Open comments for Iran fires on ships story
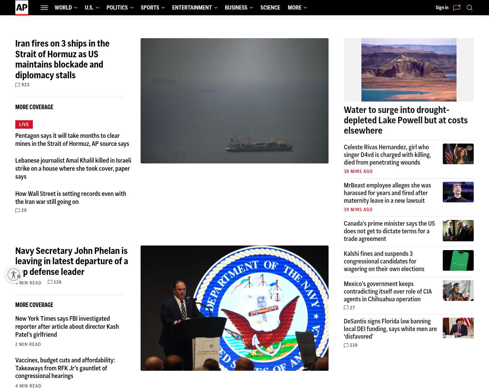489x391 pixels. [x=23, y=85]
